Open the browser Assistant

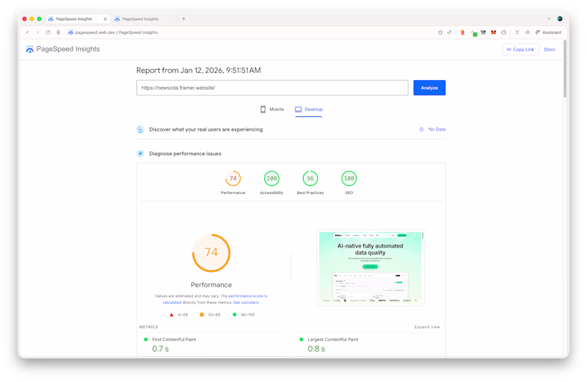[548, 32]
